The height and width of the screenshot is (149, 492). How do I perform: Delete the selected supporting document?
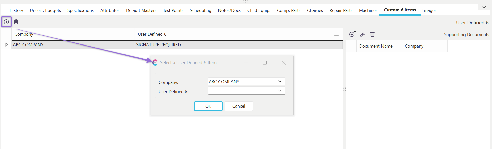372,34
